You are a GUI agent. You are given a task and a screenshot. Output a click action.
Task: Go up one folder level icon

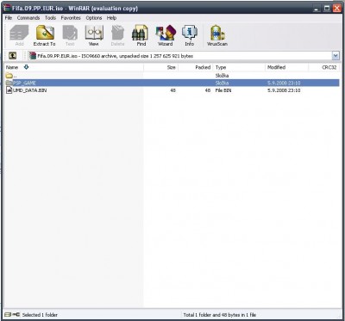[12, 56]
